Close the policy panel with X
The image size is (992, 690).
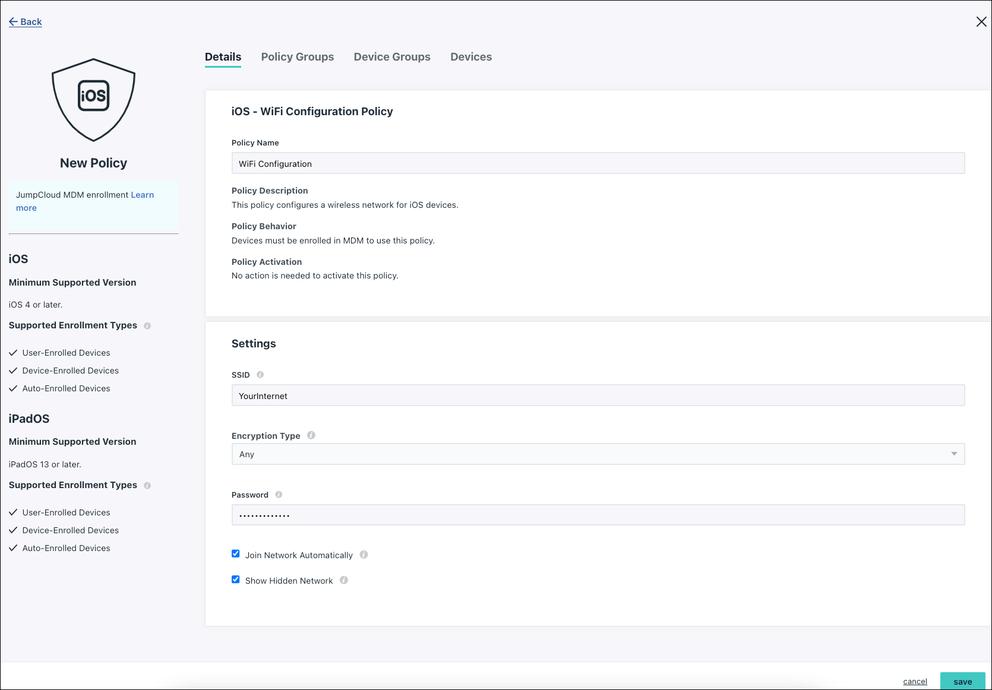[981, 22]
